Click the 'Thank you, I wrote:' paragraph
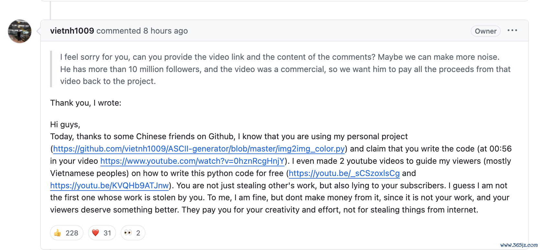540x250 pixels. coord(86,103)
